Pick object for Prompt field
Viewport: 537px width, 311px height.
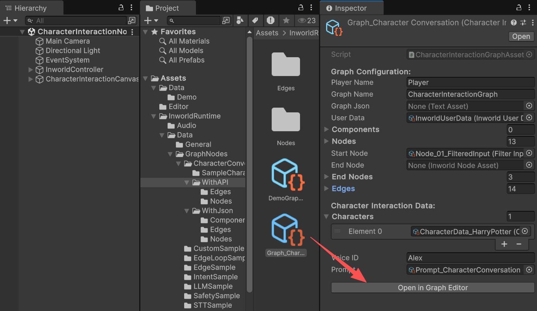pyautogui.click(x=529, y=270)
